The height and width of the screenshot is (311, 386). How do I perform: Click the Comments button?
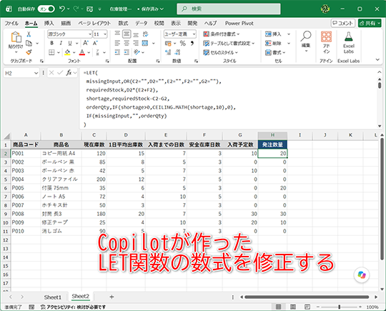point(343,23)
